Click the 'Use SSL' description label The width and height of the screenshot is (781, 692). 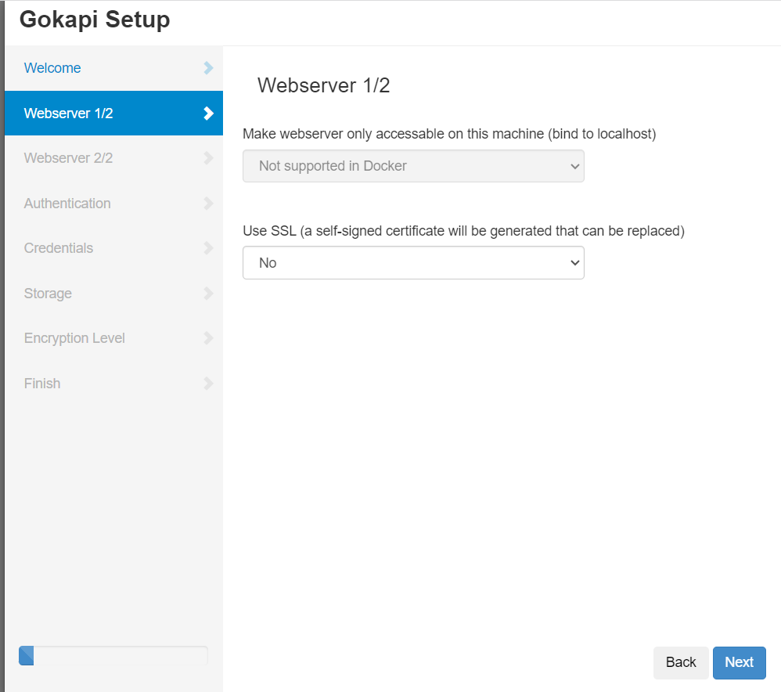464,231
